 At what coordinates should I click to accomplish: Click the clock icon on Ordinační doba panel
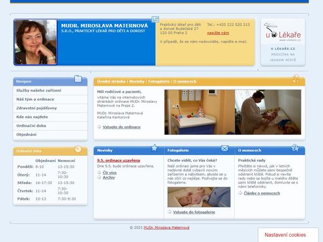point(78,149)
